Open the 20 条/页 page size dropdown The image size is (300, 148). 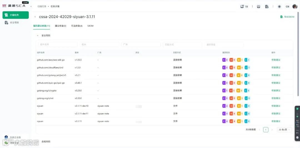[284, 130]
